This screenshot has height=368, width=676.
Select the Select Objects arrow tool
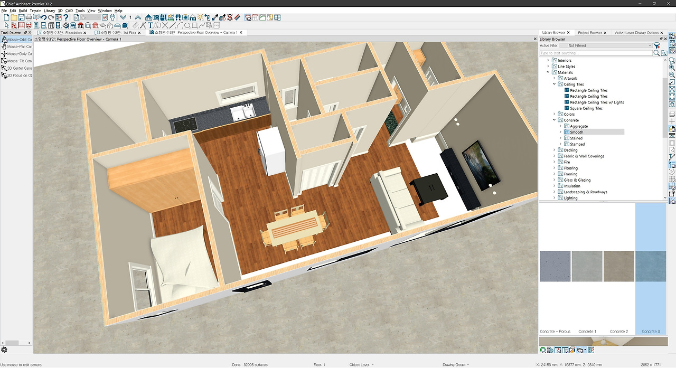click(x=6, y=25)
